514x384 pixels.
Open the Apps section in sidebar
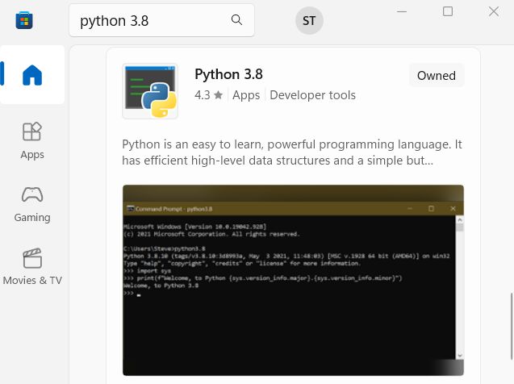click(x=32, y=140)
